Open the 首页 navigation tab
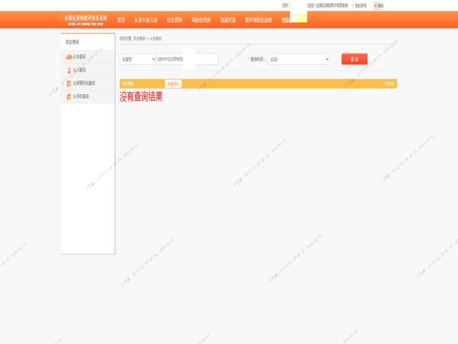458x344 pixels. pos(121,21)
